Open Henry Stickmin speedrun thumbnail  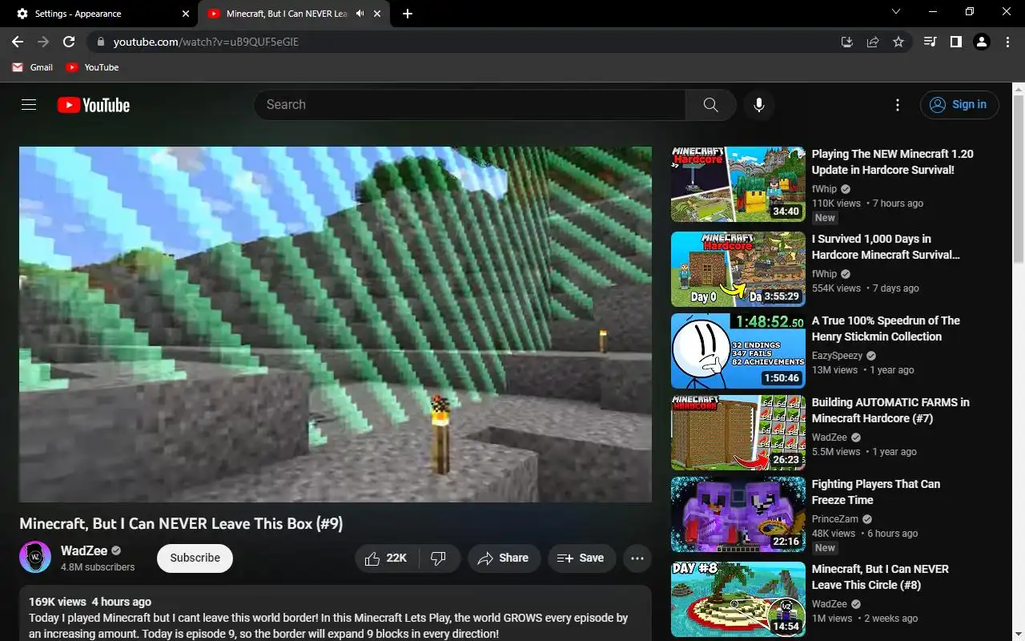[738, 351]
